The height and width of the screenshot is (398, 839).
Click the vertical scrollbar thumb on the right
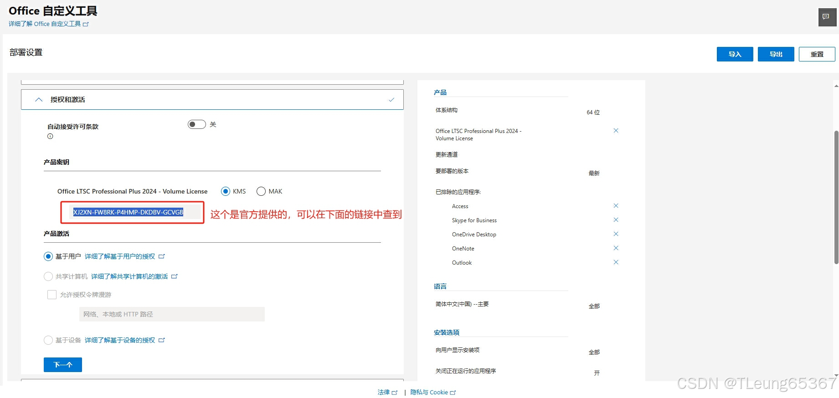tap(836, 197)
